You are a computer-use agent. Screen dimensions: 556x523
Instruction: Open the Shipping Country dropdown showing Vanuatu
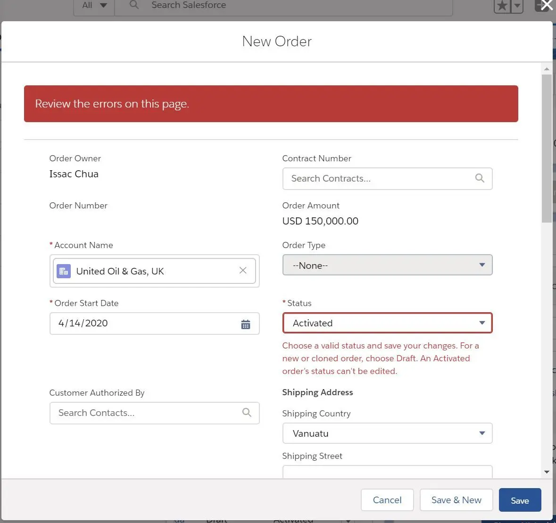pos(387,433)
